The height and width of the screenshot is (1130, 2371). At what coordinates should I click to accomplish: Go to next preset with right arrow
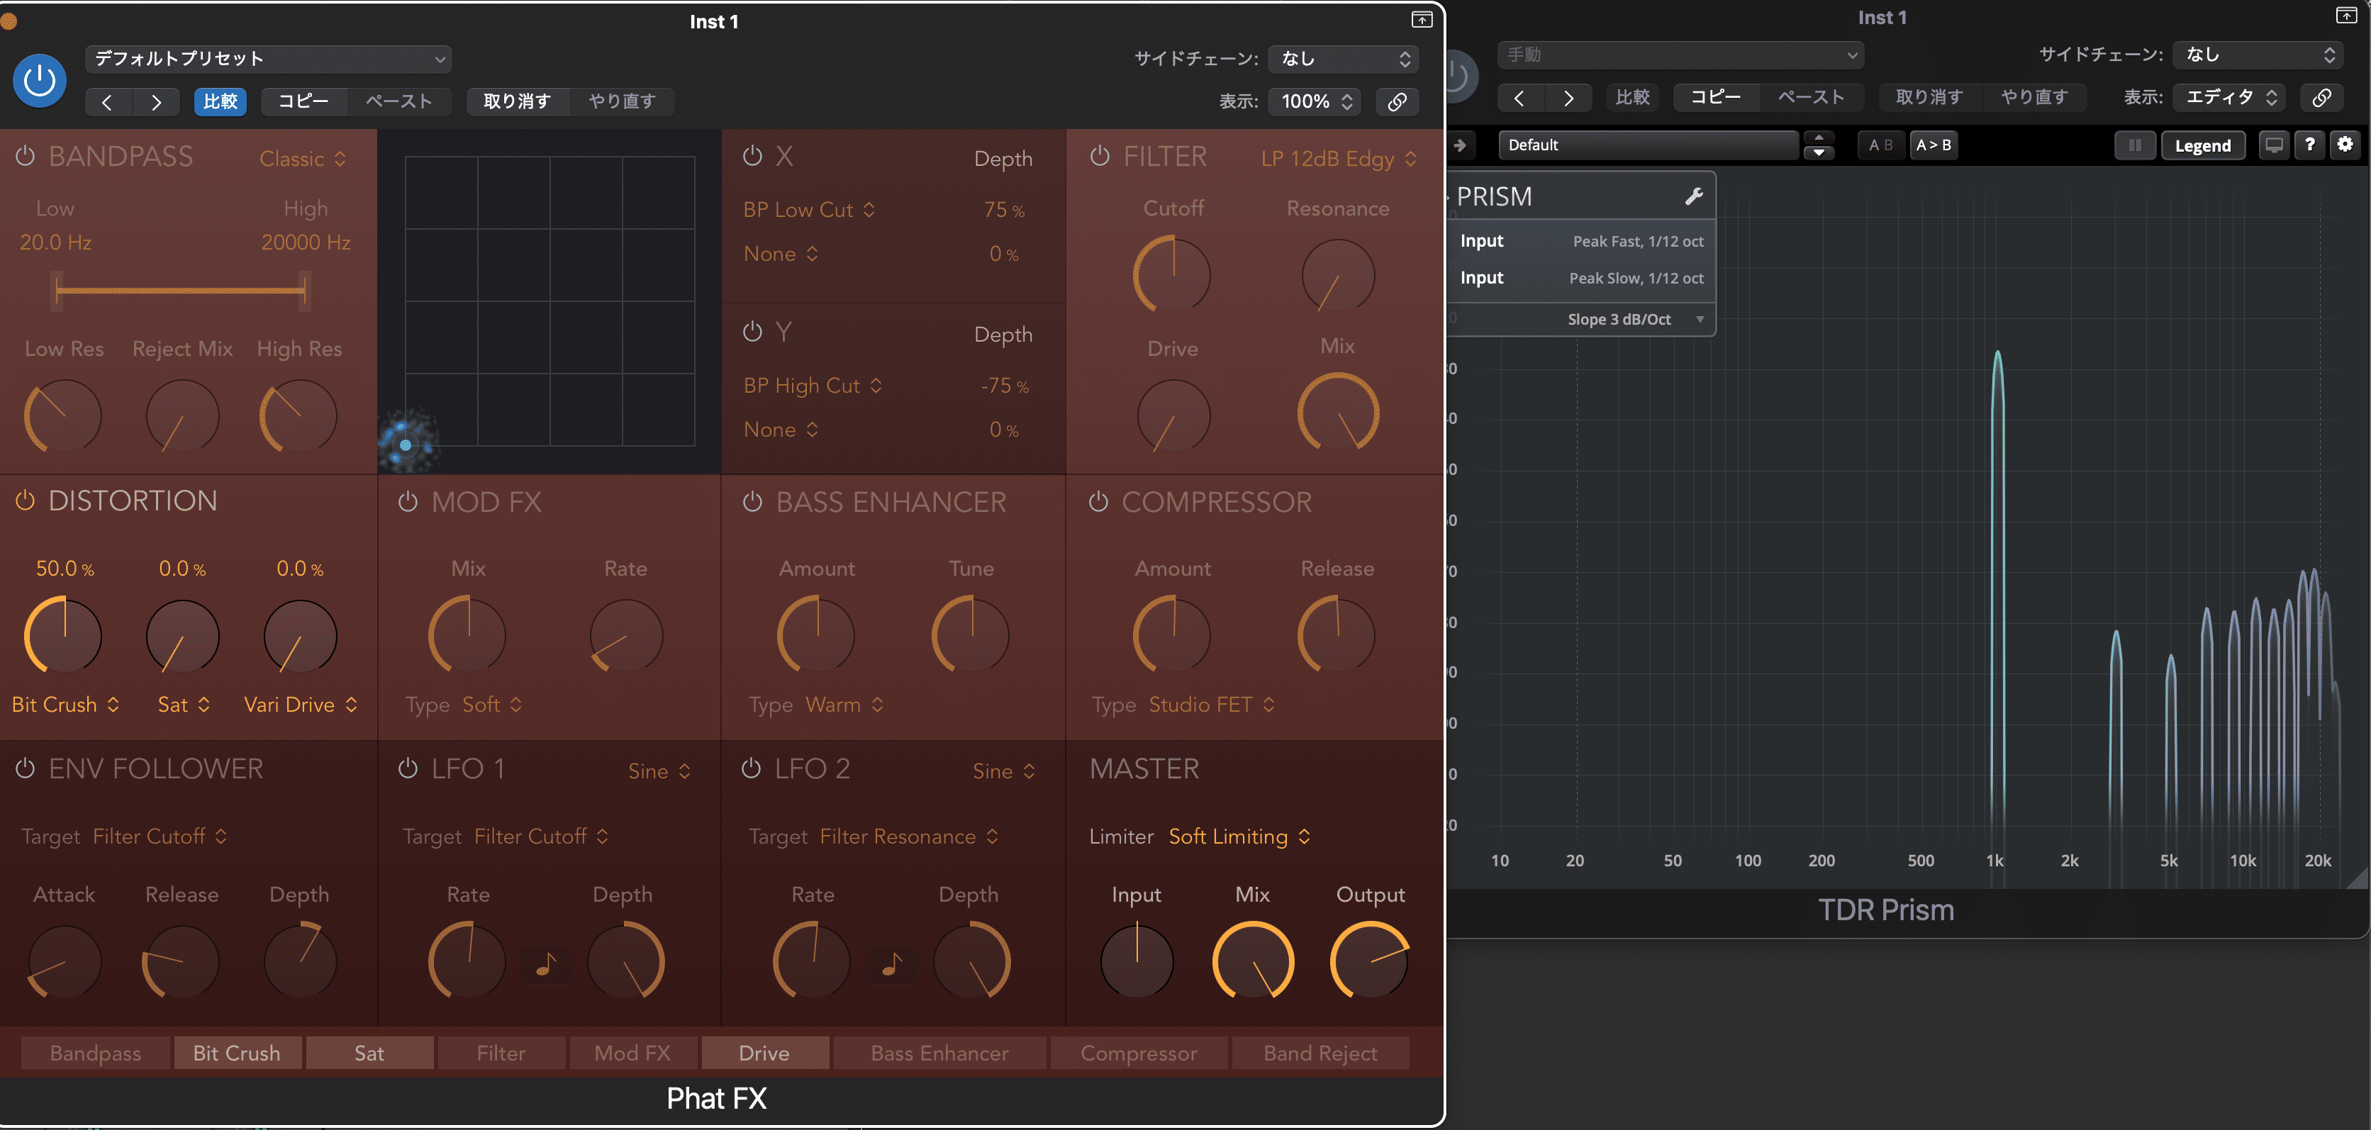pos(155,101)
